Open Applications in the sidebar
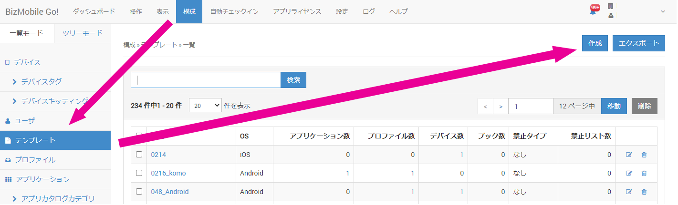The width and height of the screenshot is (678, 205). 42,179
